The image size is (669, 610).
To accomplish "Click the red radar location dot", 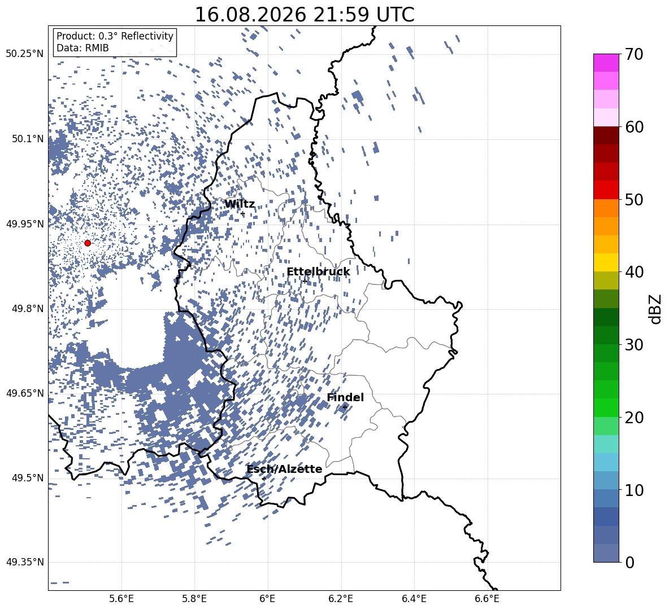I will click(88, 243).
